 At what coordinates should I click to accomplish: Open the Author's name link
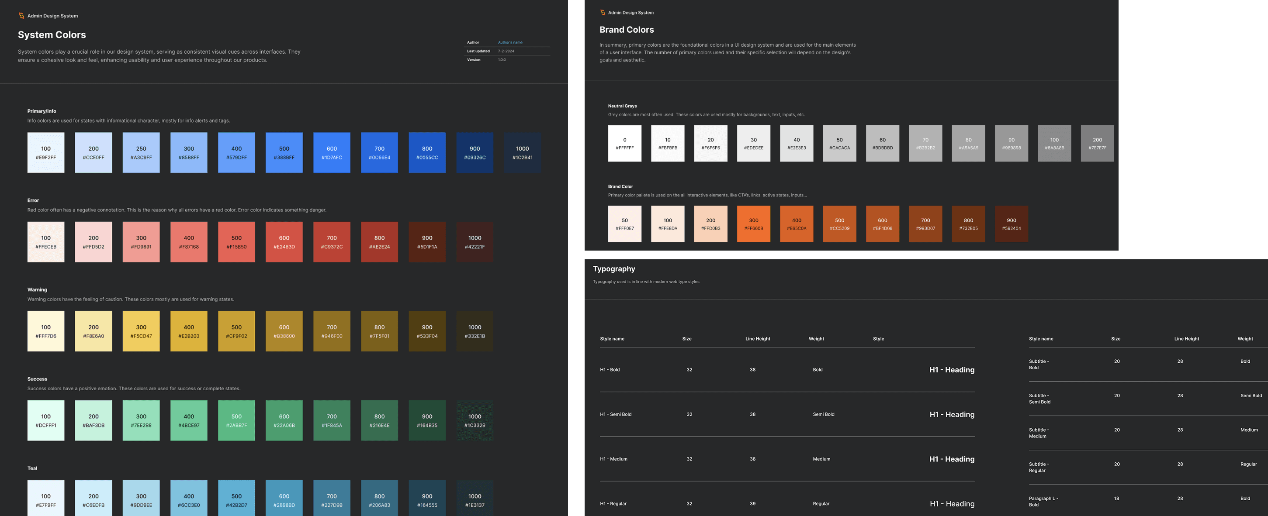pos(510,42)
